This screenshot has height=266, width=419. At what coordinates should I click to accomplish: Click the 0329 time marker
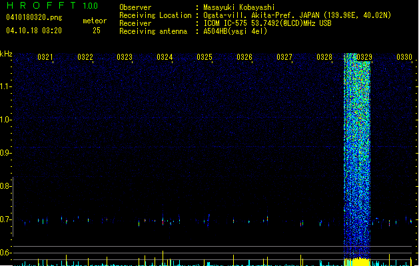click(x=364, y=57)
